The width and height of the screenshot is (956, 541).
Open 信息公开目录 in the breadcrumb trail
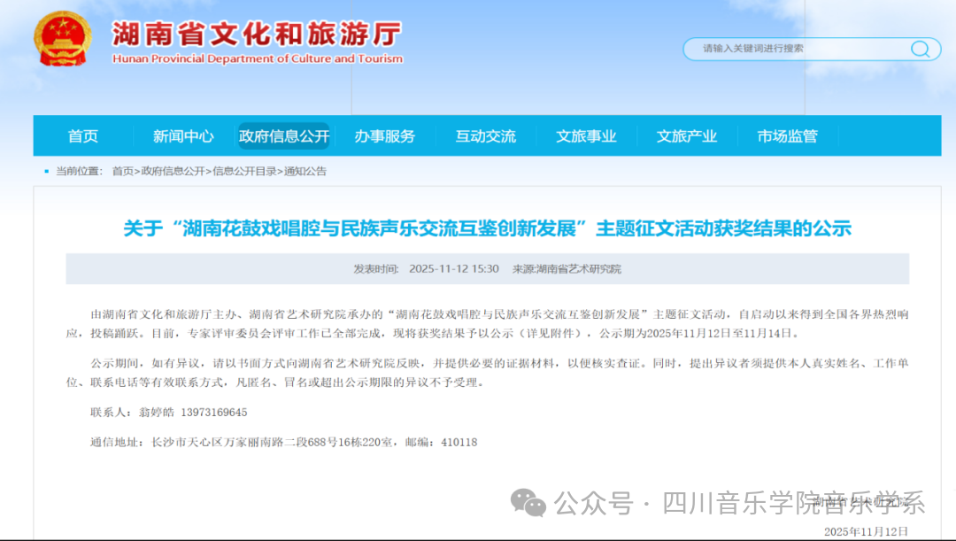click(245, 171)
